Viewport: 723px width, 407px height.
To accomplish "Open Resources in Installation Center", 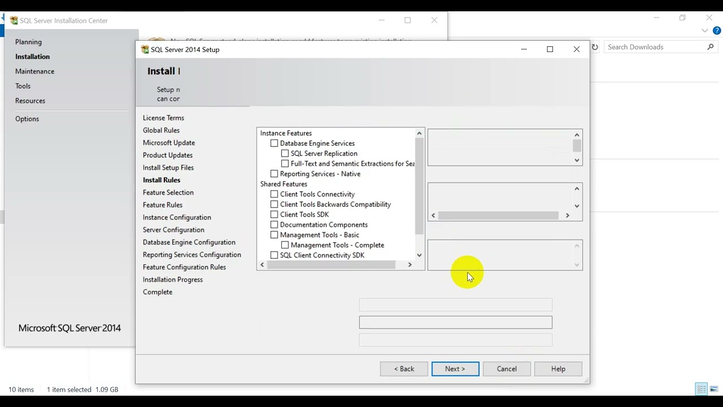I will 30,101.
